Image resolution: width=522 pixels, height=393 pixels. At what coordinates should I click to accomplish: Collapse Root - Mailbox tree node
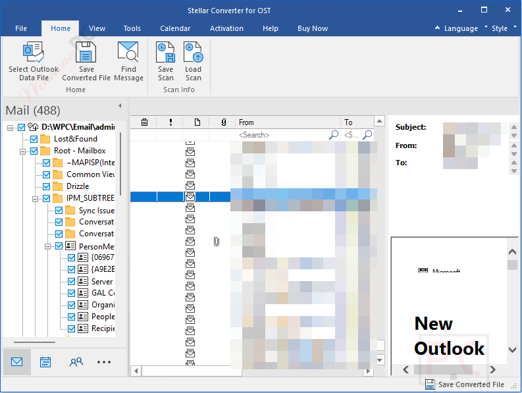22,151
